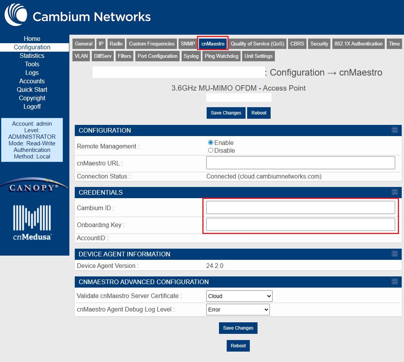Screen dimensions: 404x362
Task: Click the Cambium ID input field
Action: (300, 207)
